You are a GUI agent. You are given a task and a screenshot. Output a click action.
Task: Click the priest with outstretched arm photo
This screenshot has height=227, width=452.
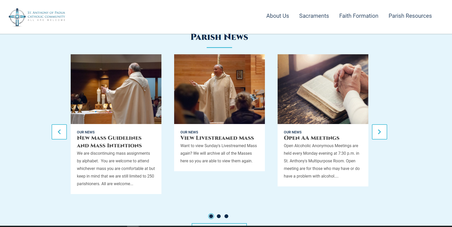coord(219,89)
